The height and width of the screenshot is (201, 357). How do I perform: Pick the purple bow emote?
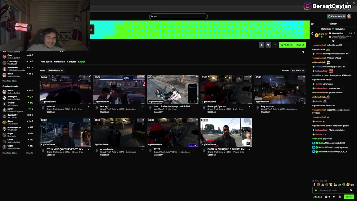(x=352, y=185)
